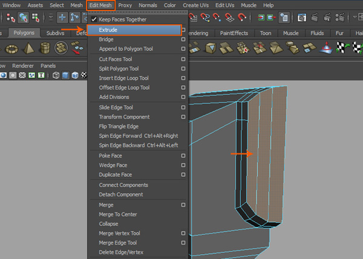Pick Append to Polygon Tool
Screen dimensions: 363x259
click(126, 49)
